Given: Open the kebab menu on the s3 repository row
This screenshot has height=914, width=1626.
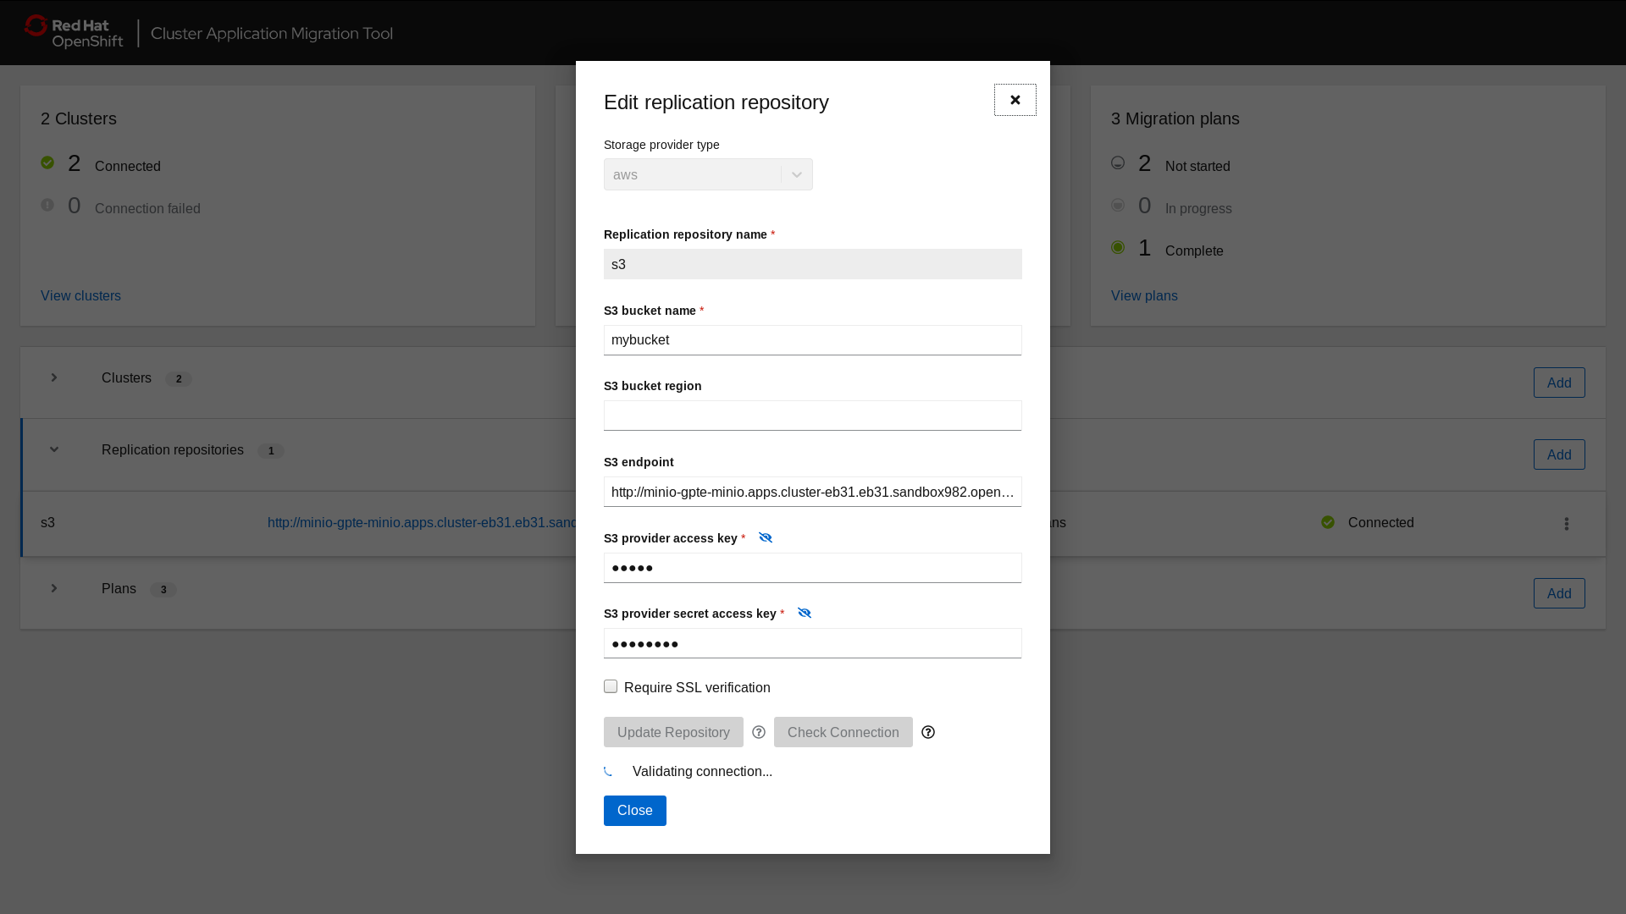Looking at the screenshot, I should 1568,524.
